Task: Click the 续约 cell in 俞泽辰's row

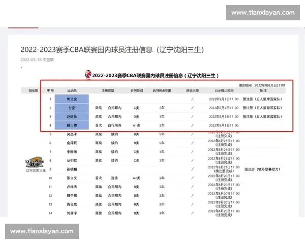Action: tap(114, 143)
